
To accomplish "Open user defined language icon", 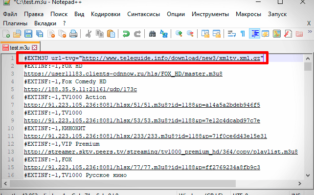I will [266, 34].
